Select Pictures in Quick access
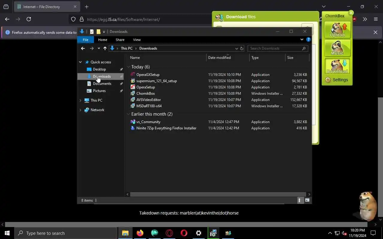 click(99, 91)
